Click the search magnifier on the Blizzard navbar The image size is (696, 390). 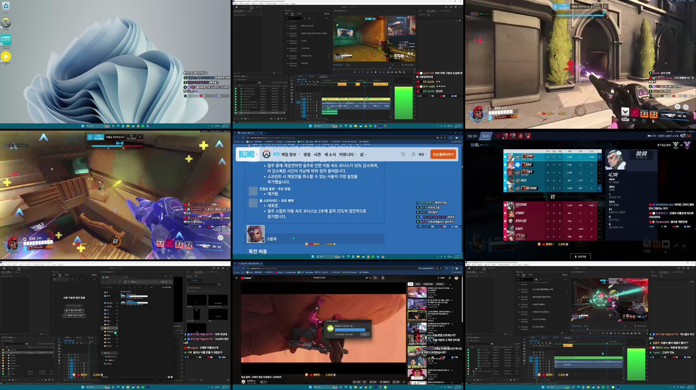click(403, 154)
